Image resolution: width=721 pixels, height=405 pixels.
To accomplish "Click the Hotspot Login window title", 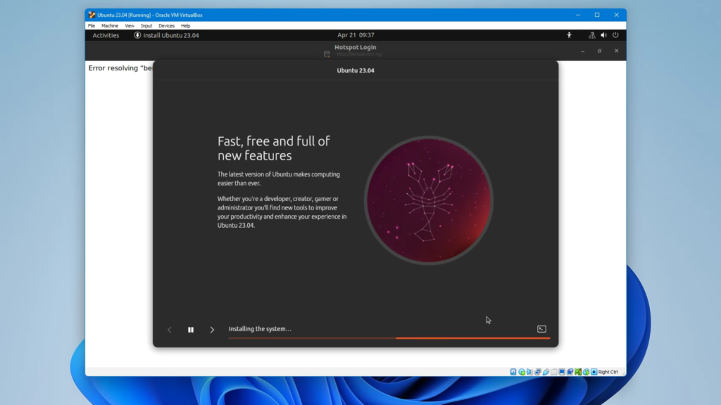I will 355,47.
